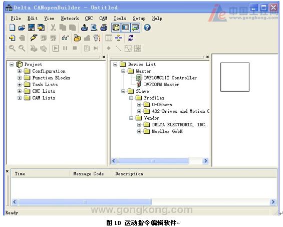
Task: Click the grayed step-to-end icon
Action: coord(96,48)
